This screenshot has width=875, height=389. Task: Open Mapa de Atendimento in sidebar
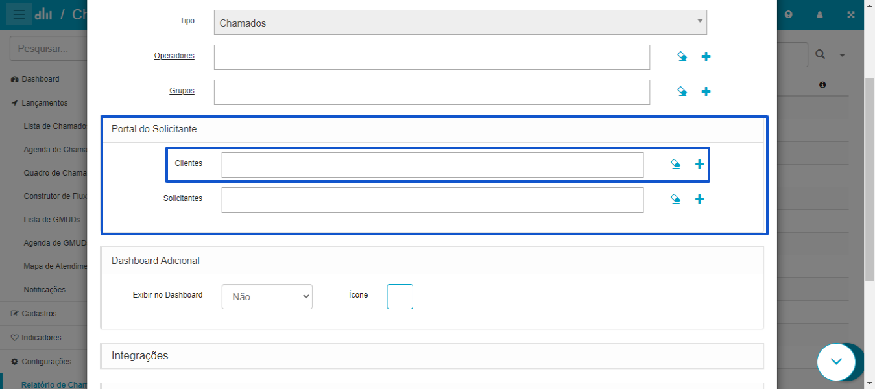pyautogui.click(x=54, y=266)
